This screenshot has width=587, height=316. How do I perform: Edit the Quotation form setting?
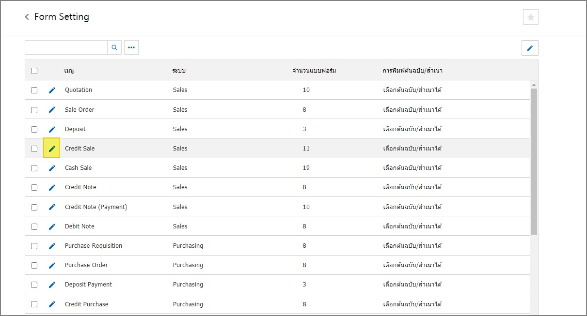click(52, 90)
